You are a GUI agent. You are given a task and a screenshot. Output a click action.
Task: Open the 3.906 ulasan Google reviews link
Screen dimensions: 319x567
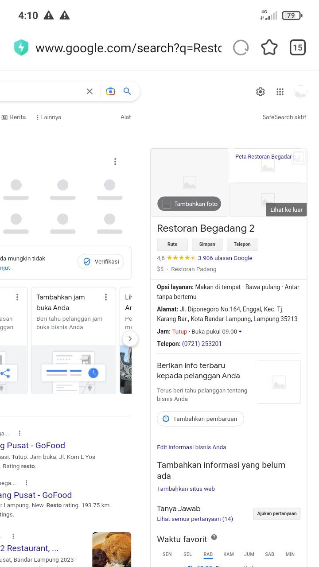[x=225, y=258]
